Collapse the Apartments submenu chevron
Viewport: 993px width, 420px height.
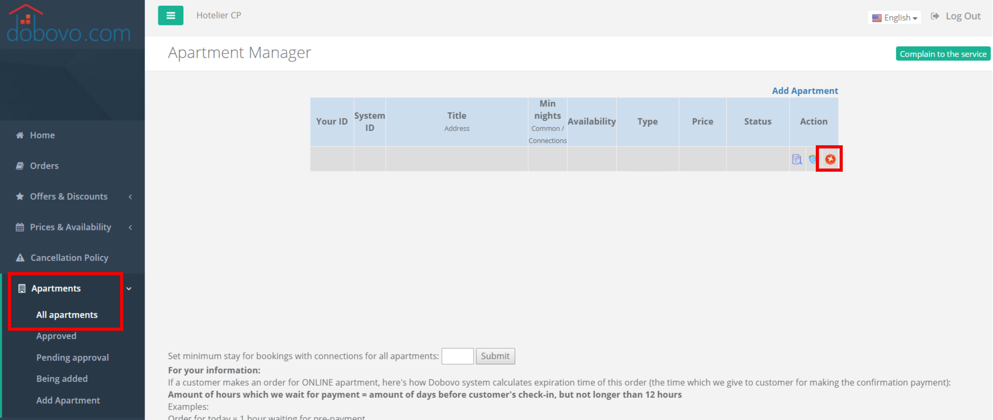(x=129, y=288)
